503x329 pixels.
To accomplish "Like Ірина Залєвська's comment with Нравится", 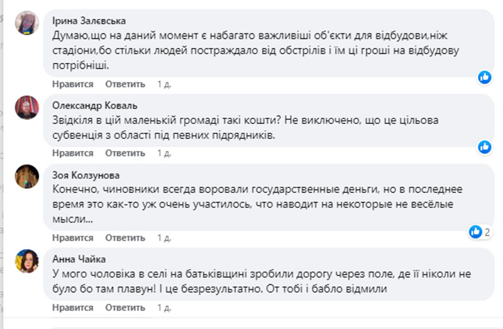I will 73,84.
